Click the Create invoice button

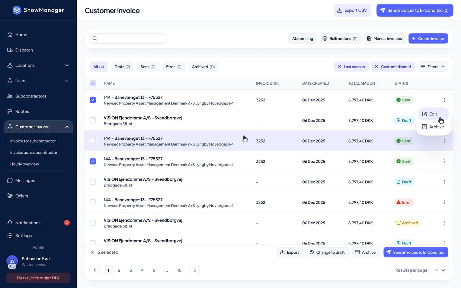point(428,38)
